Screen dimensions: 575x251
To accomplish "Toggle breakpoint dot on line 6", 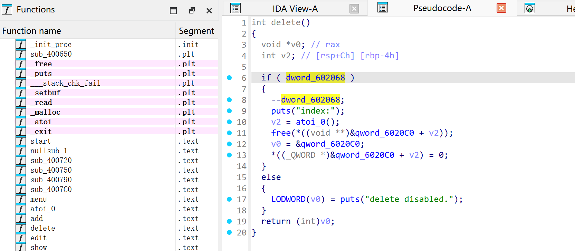I will point(229,78).
